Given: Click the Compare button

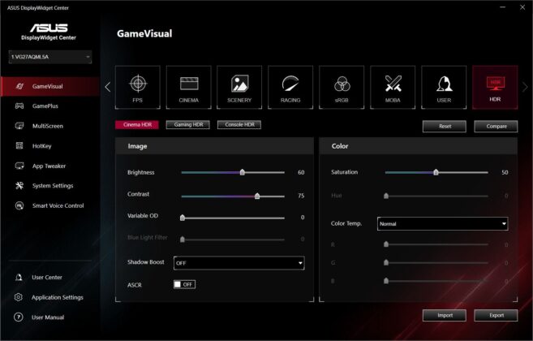Looking at the screenshot, I should 496,127.
